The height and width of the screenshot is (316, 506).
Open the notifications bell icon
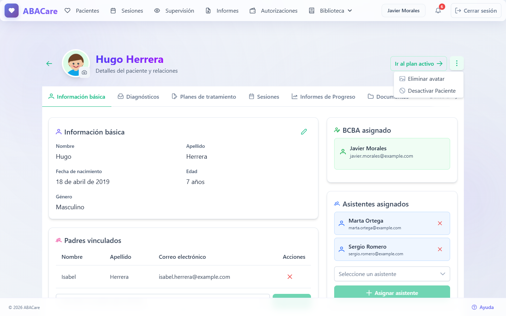[438, 11]
